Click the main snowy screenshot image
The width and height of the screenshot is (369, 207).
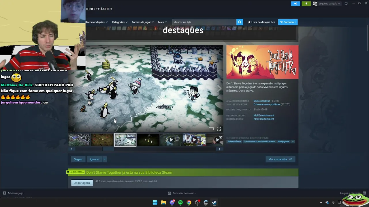click(146, 89)
